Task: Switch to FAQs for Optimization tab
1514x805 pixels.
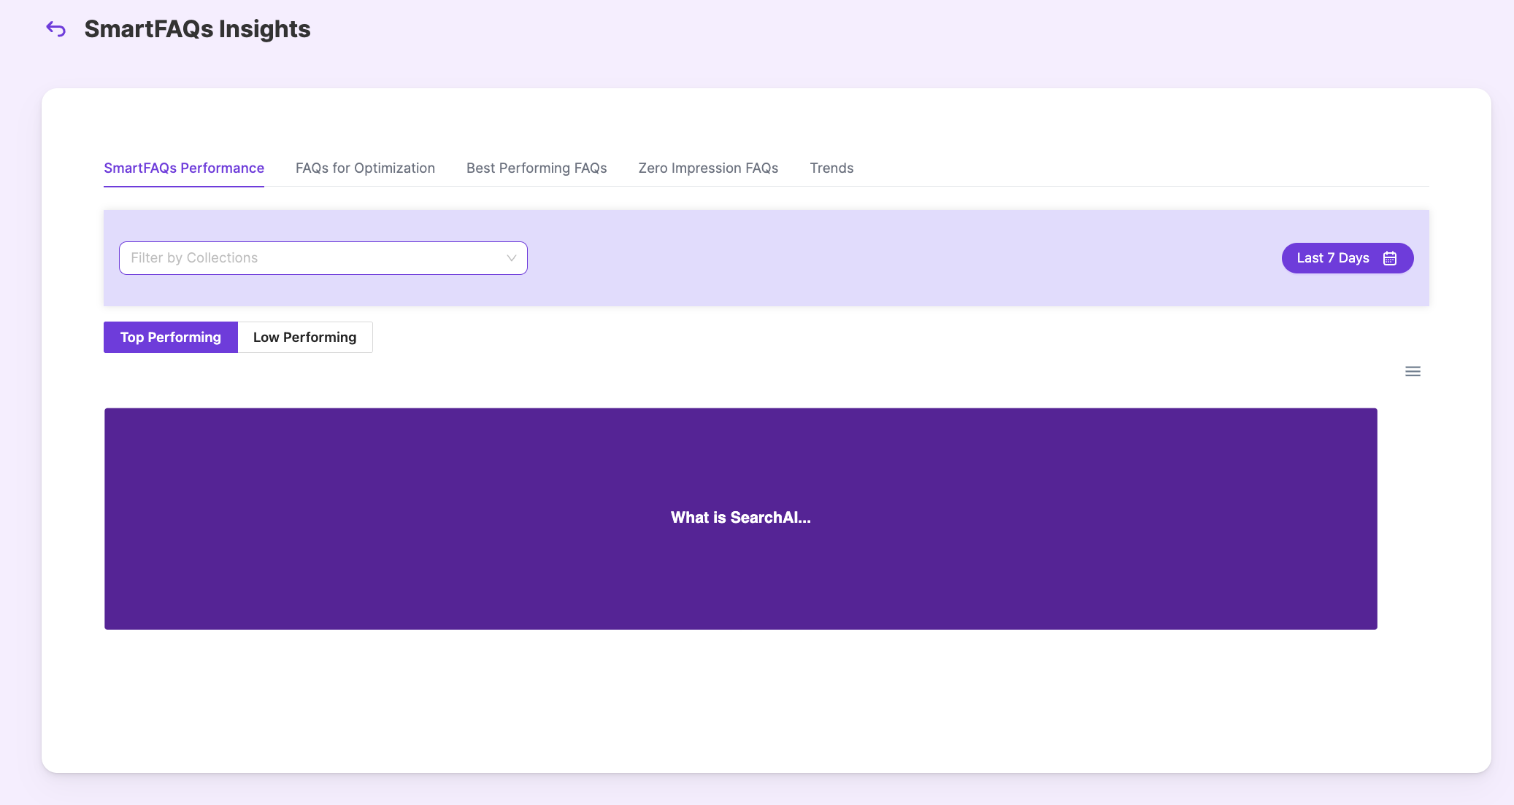Action: [x=365, y=168]
